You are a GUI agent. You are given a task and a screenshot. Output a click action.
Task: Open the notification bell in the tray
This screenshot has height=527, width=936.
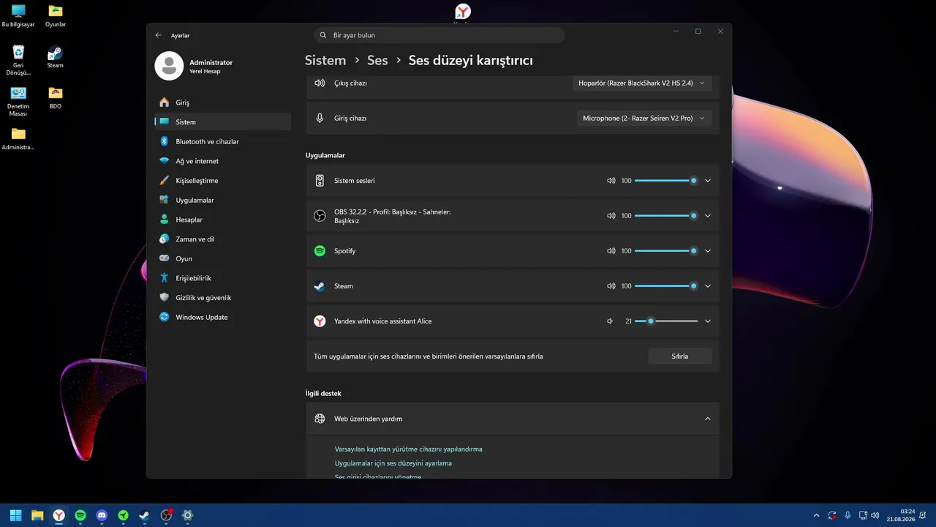(x=924, y=515)
